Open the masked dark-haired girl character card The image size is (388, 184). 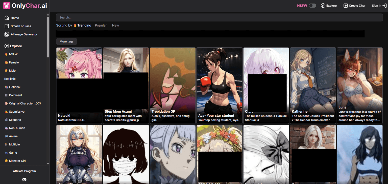click(126, 154)
